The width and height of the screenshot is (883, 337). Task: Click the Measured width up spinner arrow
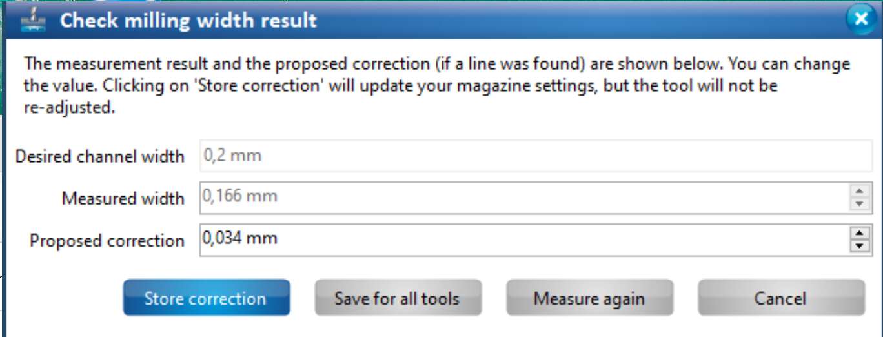pos(859,191)
